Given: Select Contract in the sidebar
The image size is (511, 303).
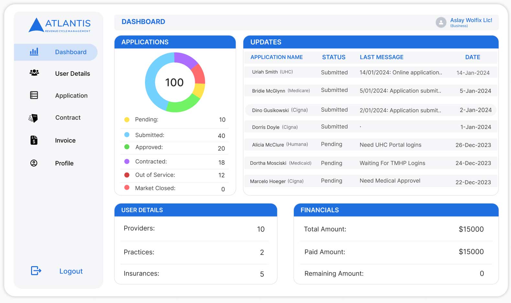Looking at the screenshot, I should tap(68, 118).
